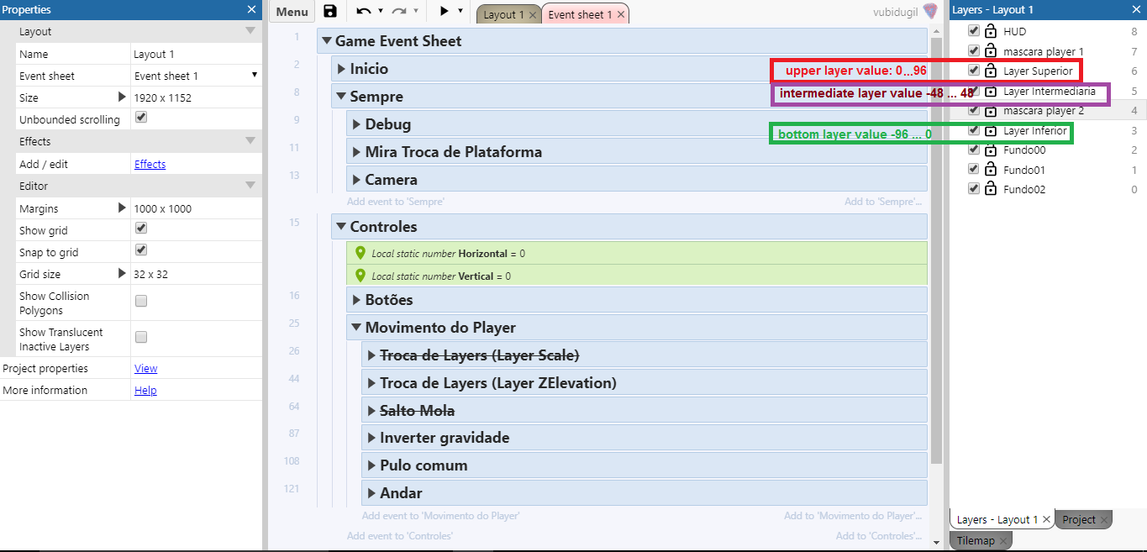Collapse the Movimento do Player group
Screen dimensions: 1147x552
355,328
